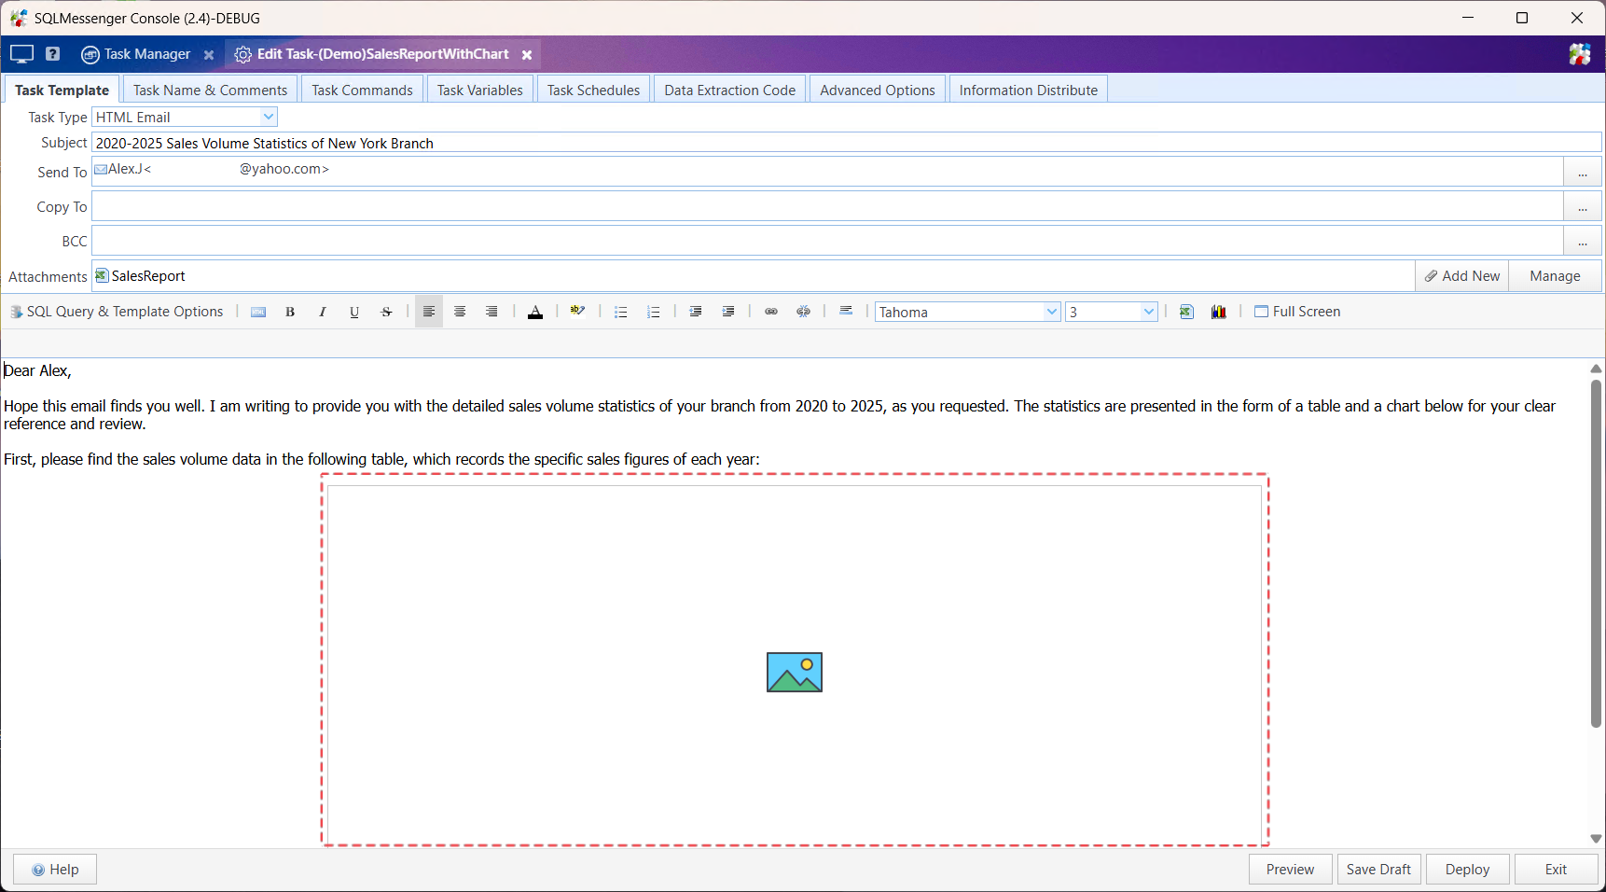Apply strikethrough to text
The image size is (1606, 892).
coord(386,312)
